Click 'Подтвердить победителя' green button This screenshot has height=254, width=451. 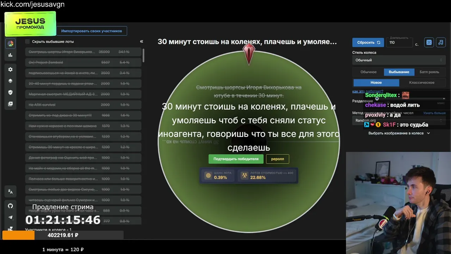(x=236, y=159)
